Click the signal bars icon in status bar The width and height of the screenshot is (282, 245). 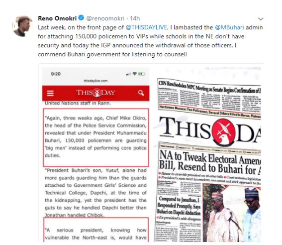pyautogui.click(x=128, y=74)
